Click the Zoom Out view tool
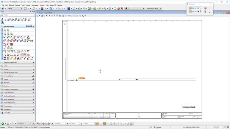 [55, 16]
